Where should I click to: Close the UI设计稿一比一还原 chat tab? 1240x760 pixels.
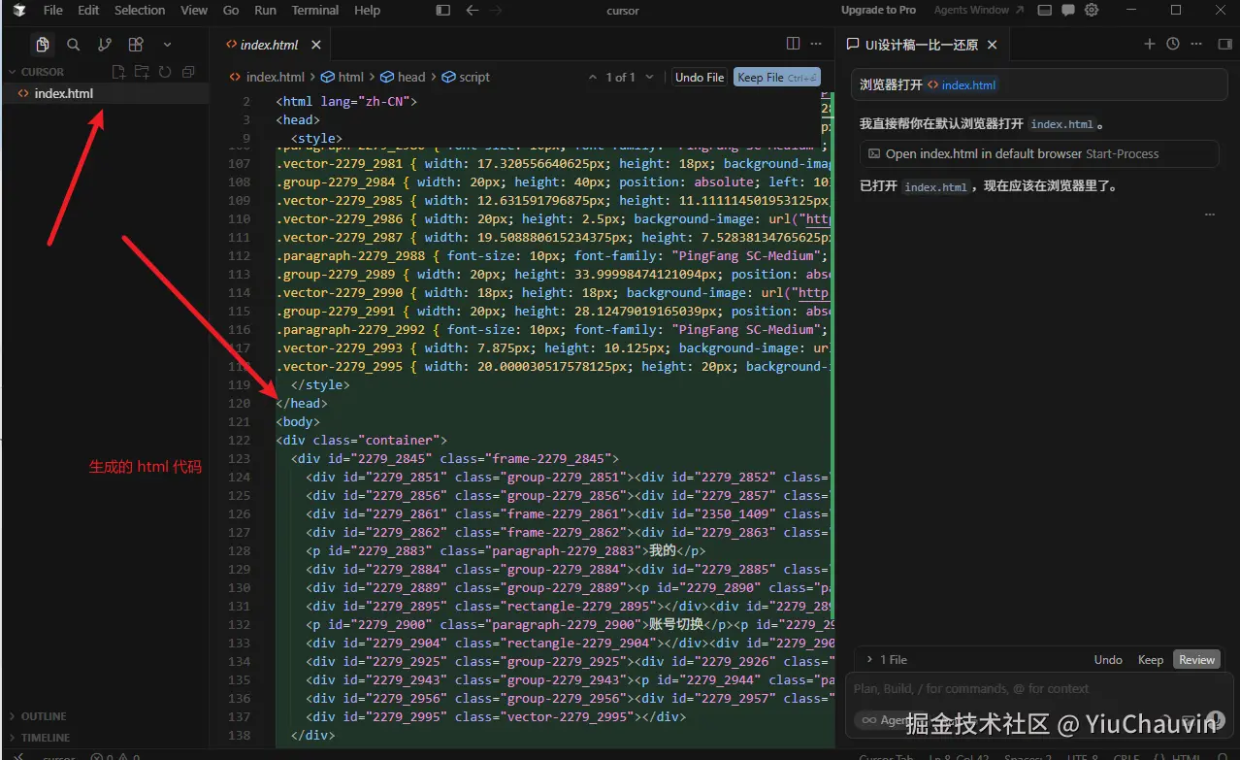click(x=993, y=45)
